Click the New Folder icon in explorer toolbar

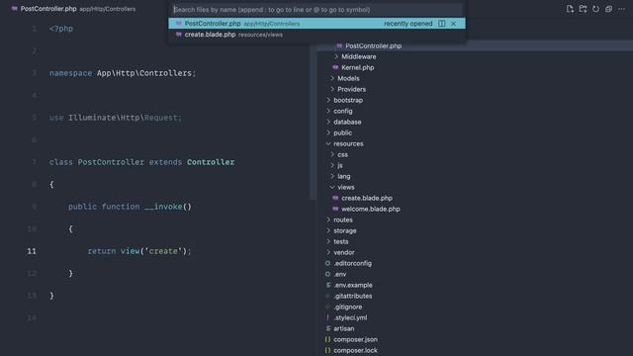[x=583, y=9]
